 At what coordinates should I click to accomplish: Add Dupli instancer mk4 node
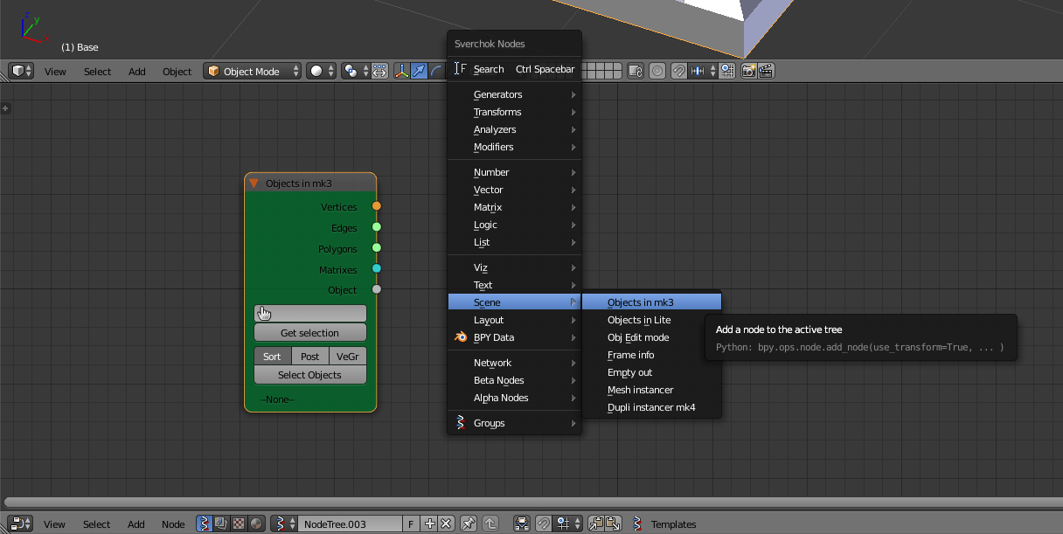652,407
